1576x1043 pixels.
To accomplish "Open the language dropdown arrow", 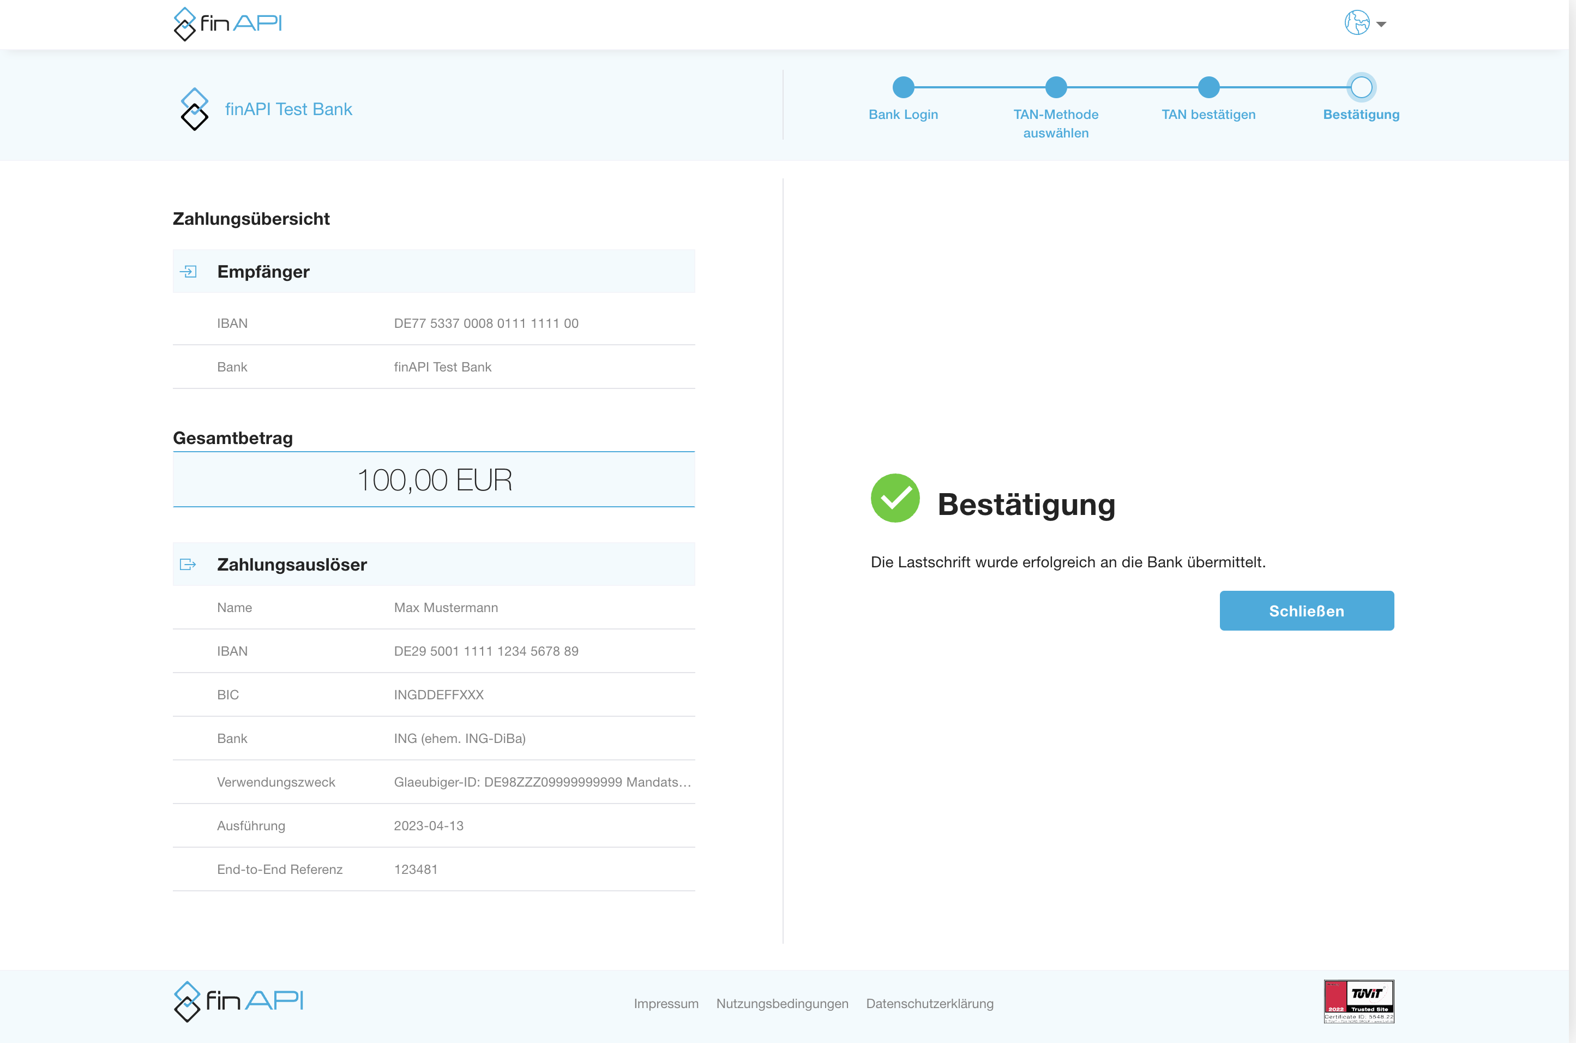I will coord(1381,24).
